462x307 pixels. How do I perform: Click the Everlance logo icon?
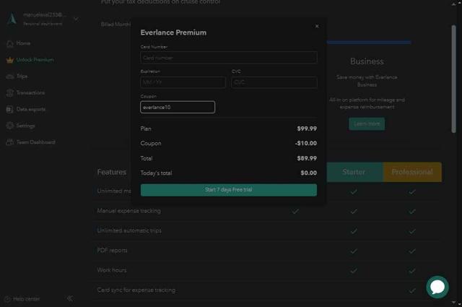(12, 19)
